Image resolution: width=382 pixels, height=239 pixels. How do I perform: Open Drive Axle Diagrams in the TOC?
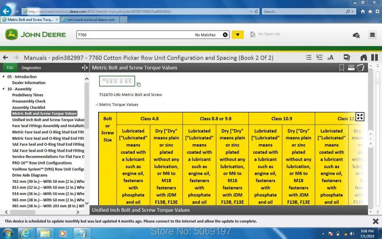click(30, 175)
